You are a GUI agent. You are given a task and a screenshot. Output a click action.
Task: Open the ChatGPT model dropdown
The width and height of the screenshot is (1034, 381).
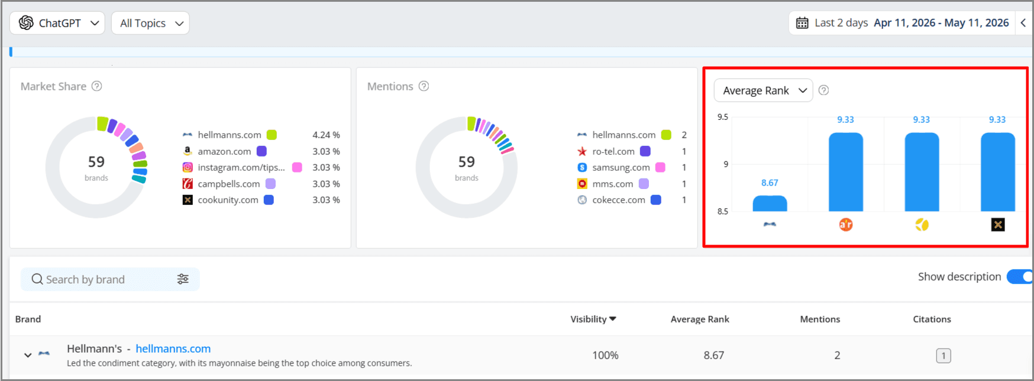click(57, 23)
